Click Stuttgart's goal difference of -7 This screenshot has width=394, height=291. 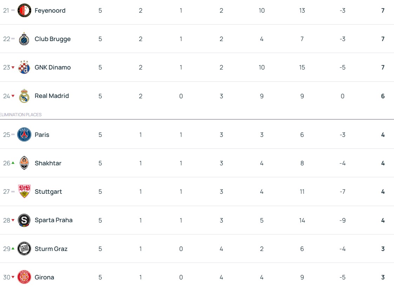coord(342,192)
